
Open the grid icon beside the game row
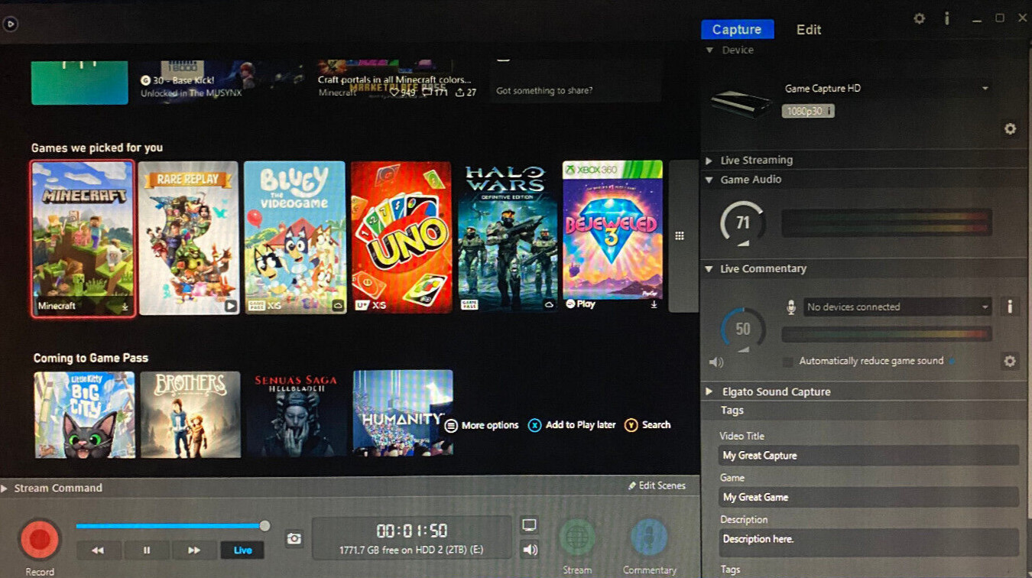point(680,236)
